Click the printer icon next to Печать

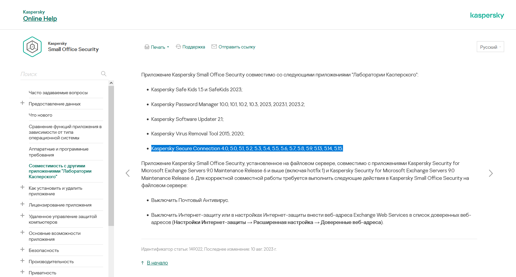tap(147, 47)
